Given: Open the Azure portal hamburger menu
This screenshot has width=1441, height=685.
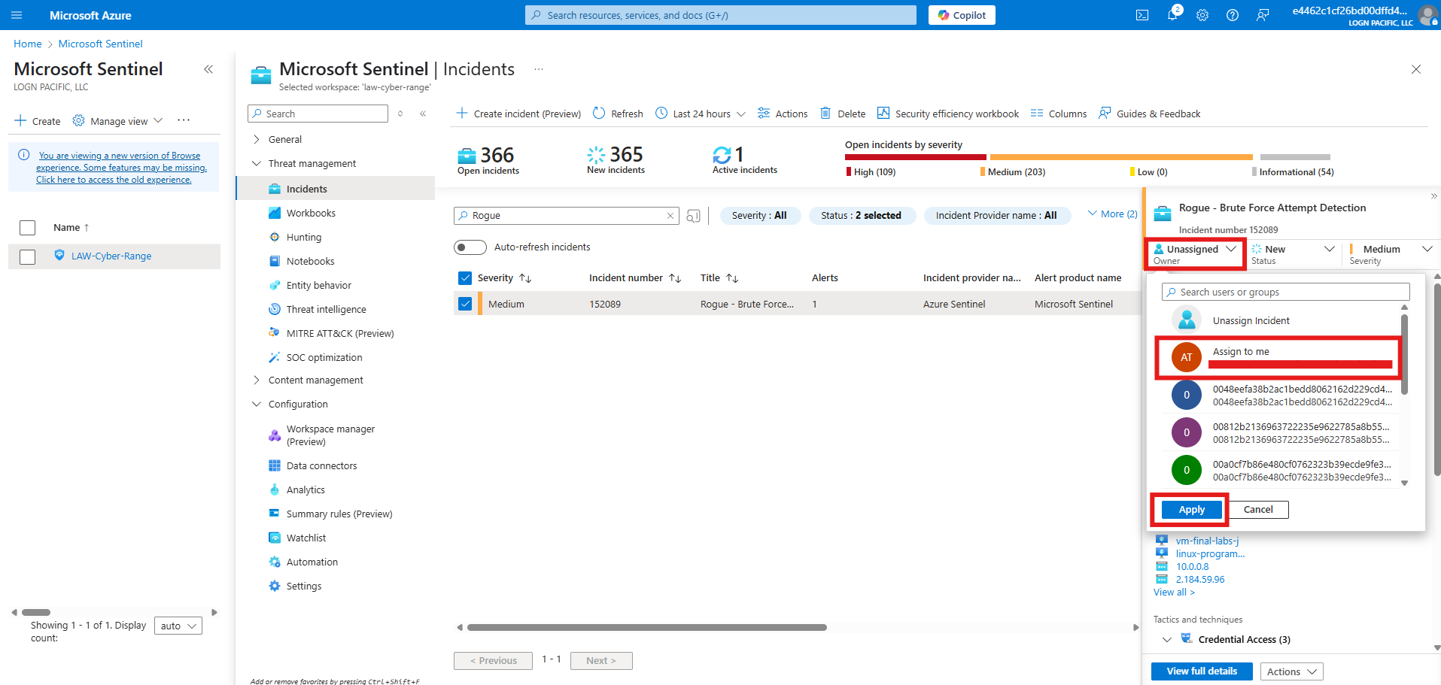Looking at the screenshot, I should pyautogui.click(x=17, y=15).
